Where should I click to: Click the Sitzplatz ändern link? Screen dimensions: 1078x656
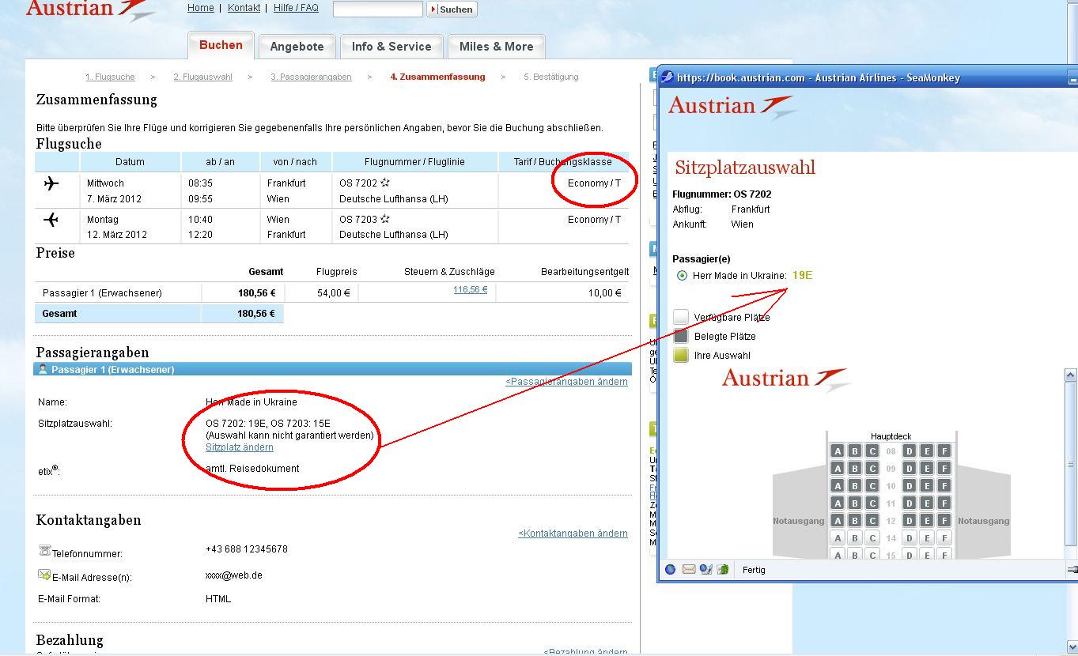(x=240, y=447)
